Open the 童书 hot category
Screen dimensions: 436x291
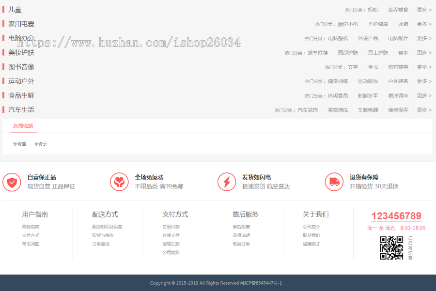(373, 67)
